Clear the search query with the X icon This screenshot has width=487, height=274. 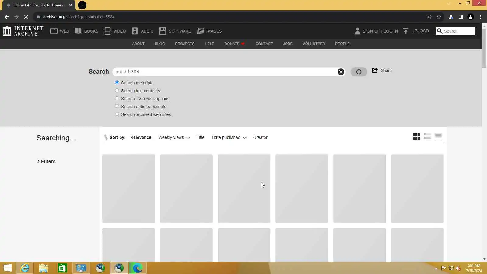pyautogui.click(x=341, y=72)
